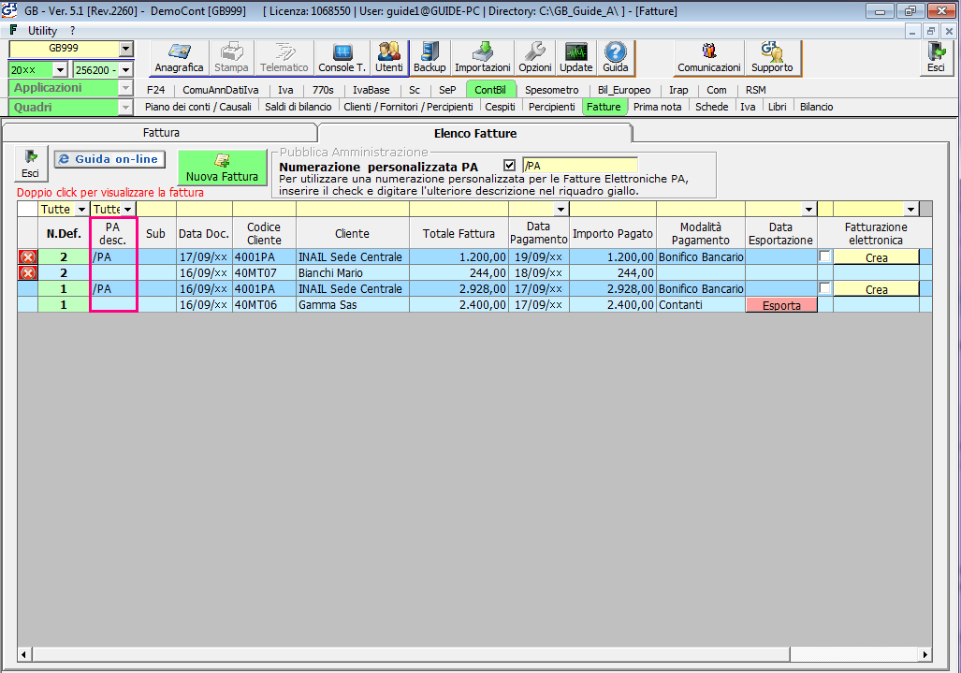Image resolution: width=961 pixels, height=673 pixels.
Task: Open the F24 application tab
Action: pyautogui.click(x=155, y=90)
